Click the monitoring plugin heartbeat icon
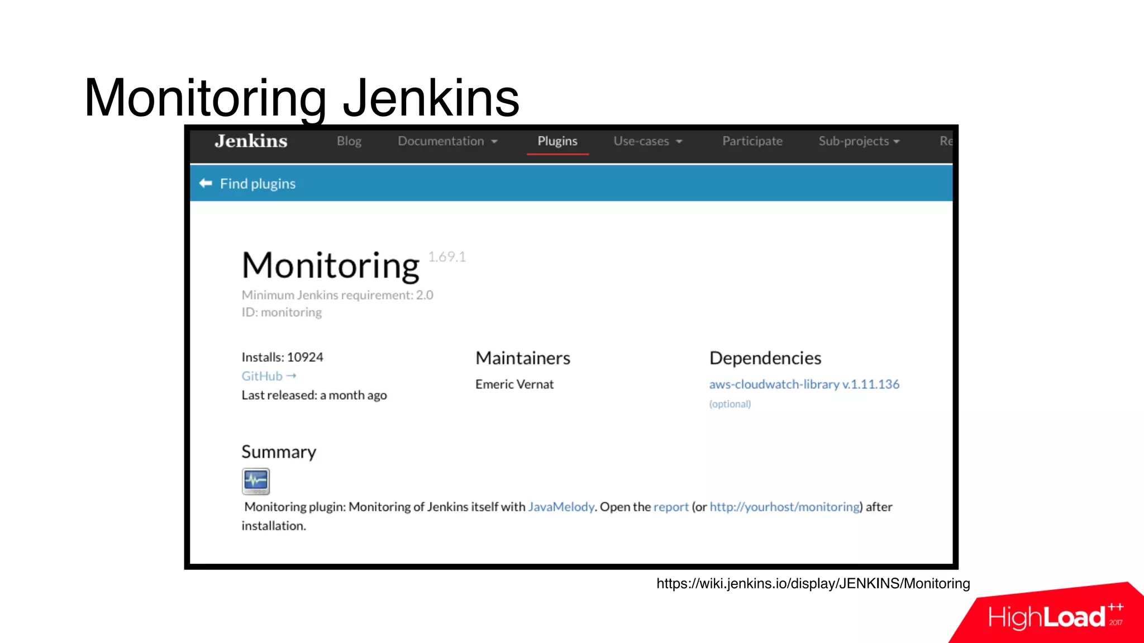Screen dimensions: 1144x643 pos(256,481)
